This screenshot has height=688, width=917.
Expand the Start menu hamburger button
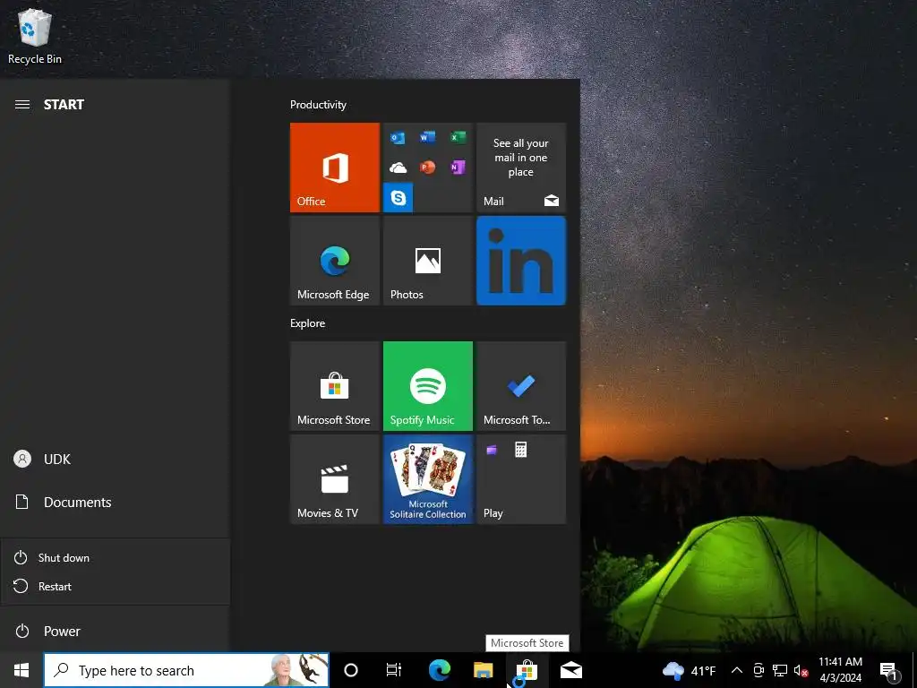[22, 105]
